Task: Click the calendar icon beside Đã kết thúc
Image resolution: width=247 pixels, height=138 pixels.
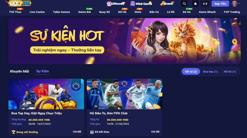Action: [92, 132]
